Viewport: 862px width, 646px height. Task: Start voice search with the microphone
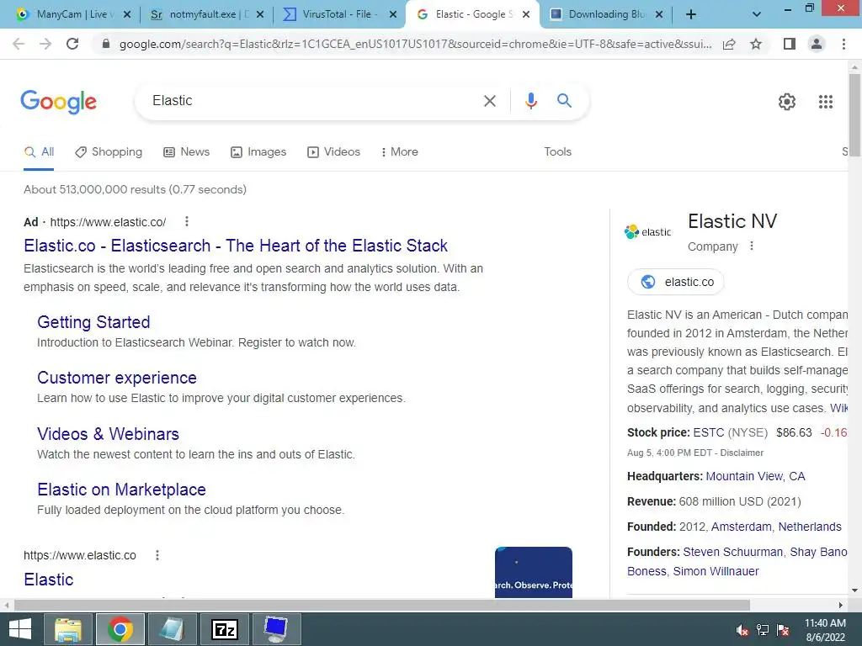530,101
